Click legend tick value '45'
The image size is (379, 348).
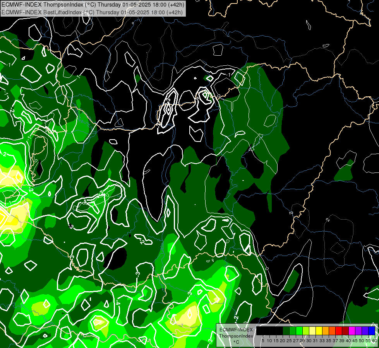click(x=355, y=341)
